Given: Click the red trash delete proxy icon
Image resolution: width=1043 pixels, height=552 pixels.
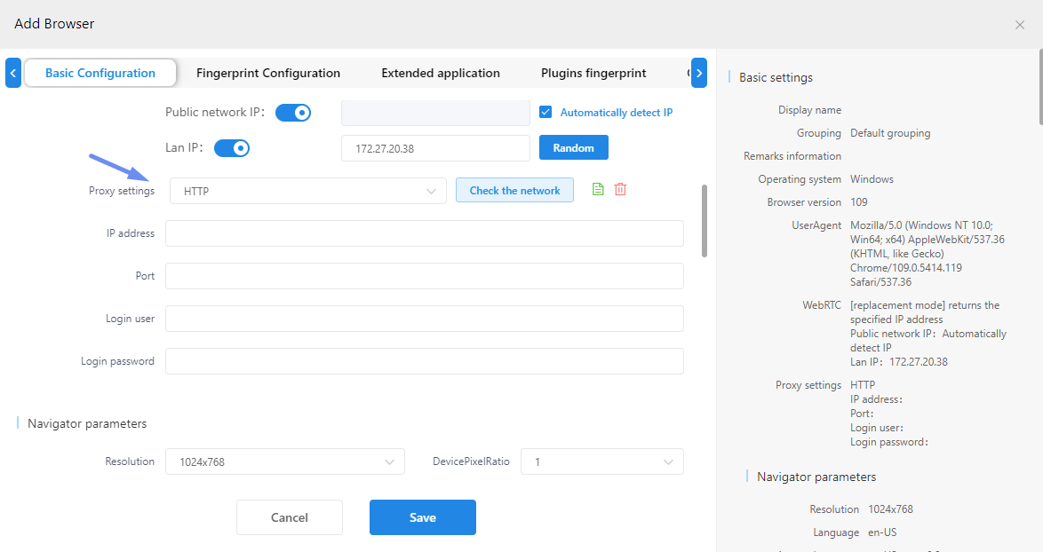Looking at the screenshot, I should point(620,189).
